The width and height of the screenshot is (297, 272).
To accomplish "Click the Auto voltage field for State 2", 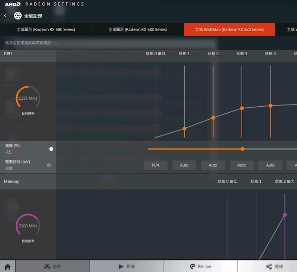I will click(x=213, y=165).
